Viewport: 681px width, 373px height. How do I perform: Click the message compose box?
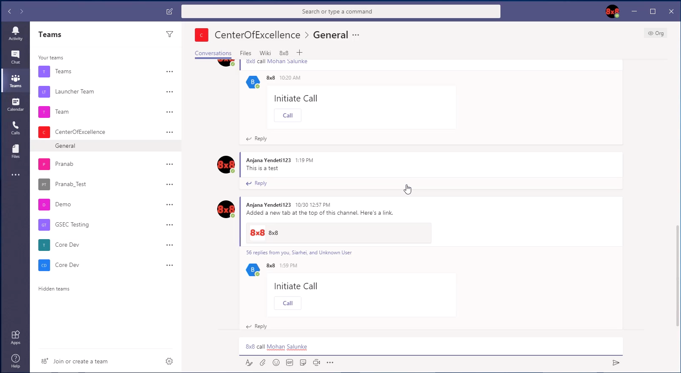431,346
